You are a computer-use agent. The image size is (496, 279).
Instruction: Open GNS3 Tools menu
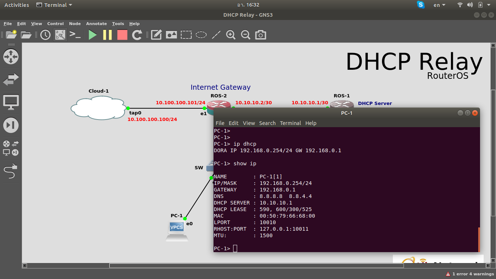coord(118,24)
